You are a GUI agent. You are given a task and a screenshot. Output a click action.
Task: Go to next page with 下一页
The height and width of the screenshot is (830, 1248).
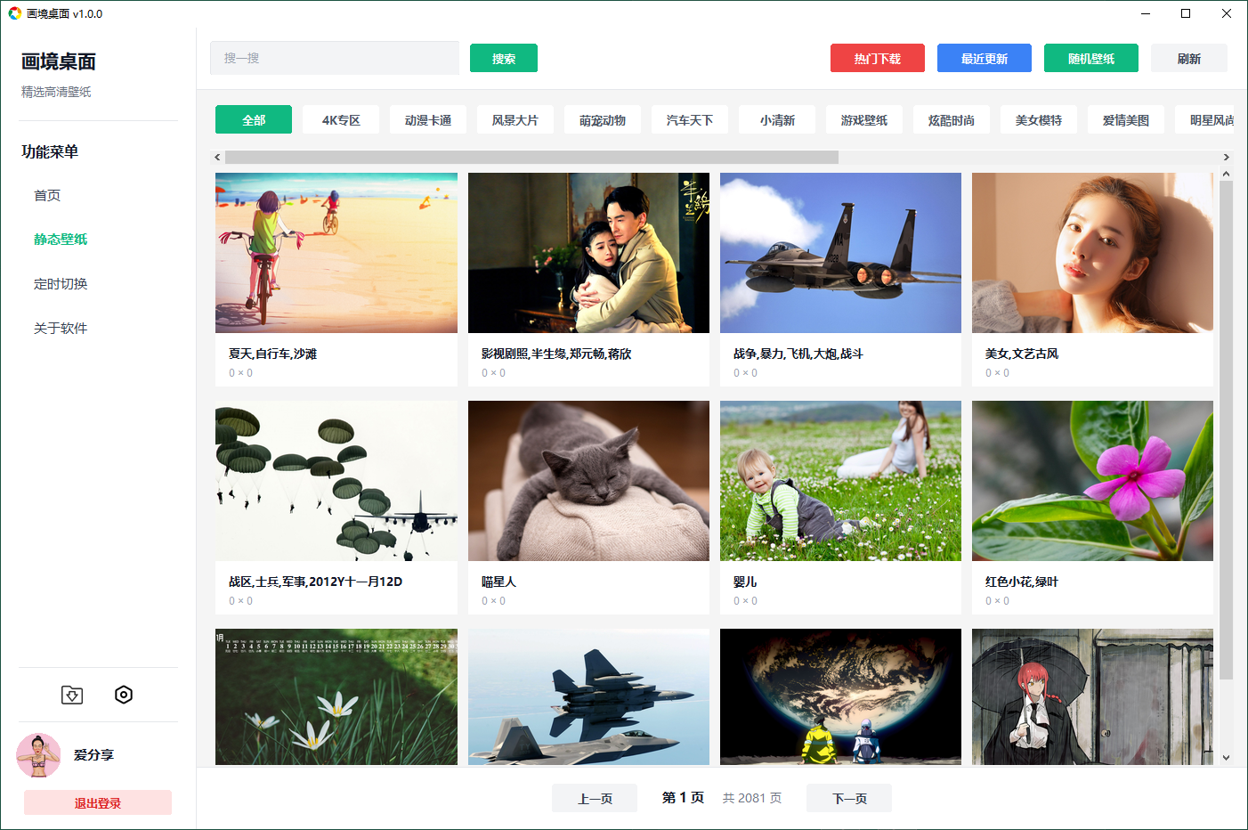tap(849, 798)
